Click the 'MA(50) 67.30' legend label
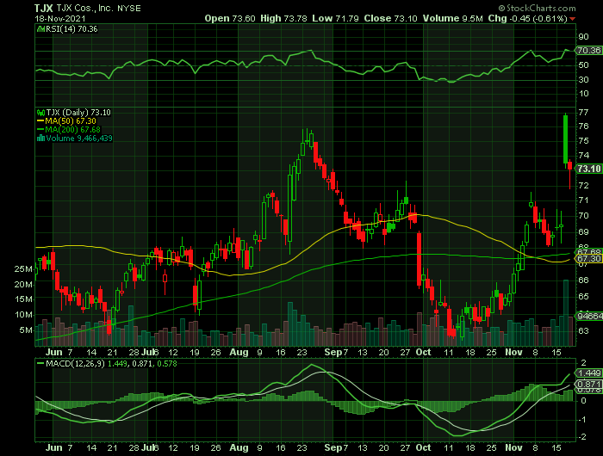603x456 pixels. (71, 121)
